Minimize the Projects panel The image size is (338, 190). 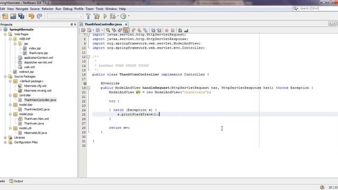click(72, 24)
